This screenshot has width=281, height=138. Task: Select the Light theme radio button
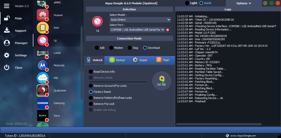pos(187,3)
